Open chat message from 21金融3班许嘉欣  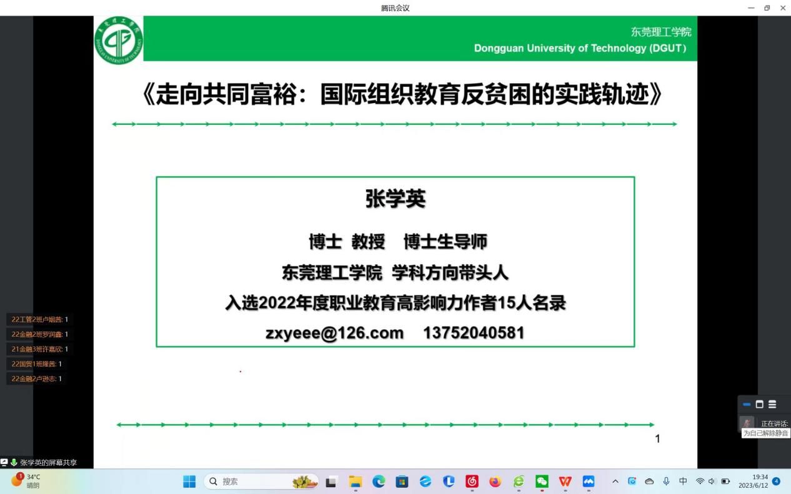pyautogui.click(x=39, y=349)
